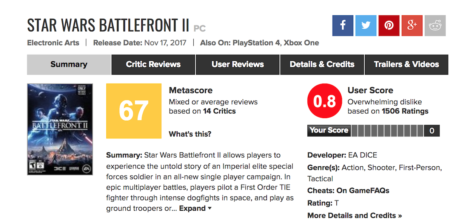This screenshot has width=453, height=222.
Task: Open the Summary tab
Action: coord(69,64)
